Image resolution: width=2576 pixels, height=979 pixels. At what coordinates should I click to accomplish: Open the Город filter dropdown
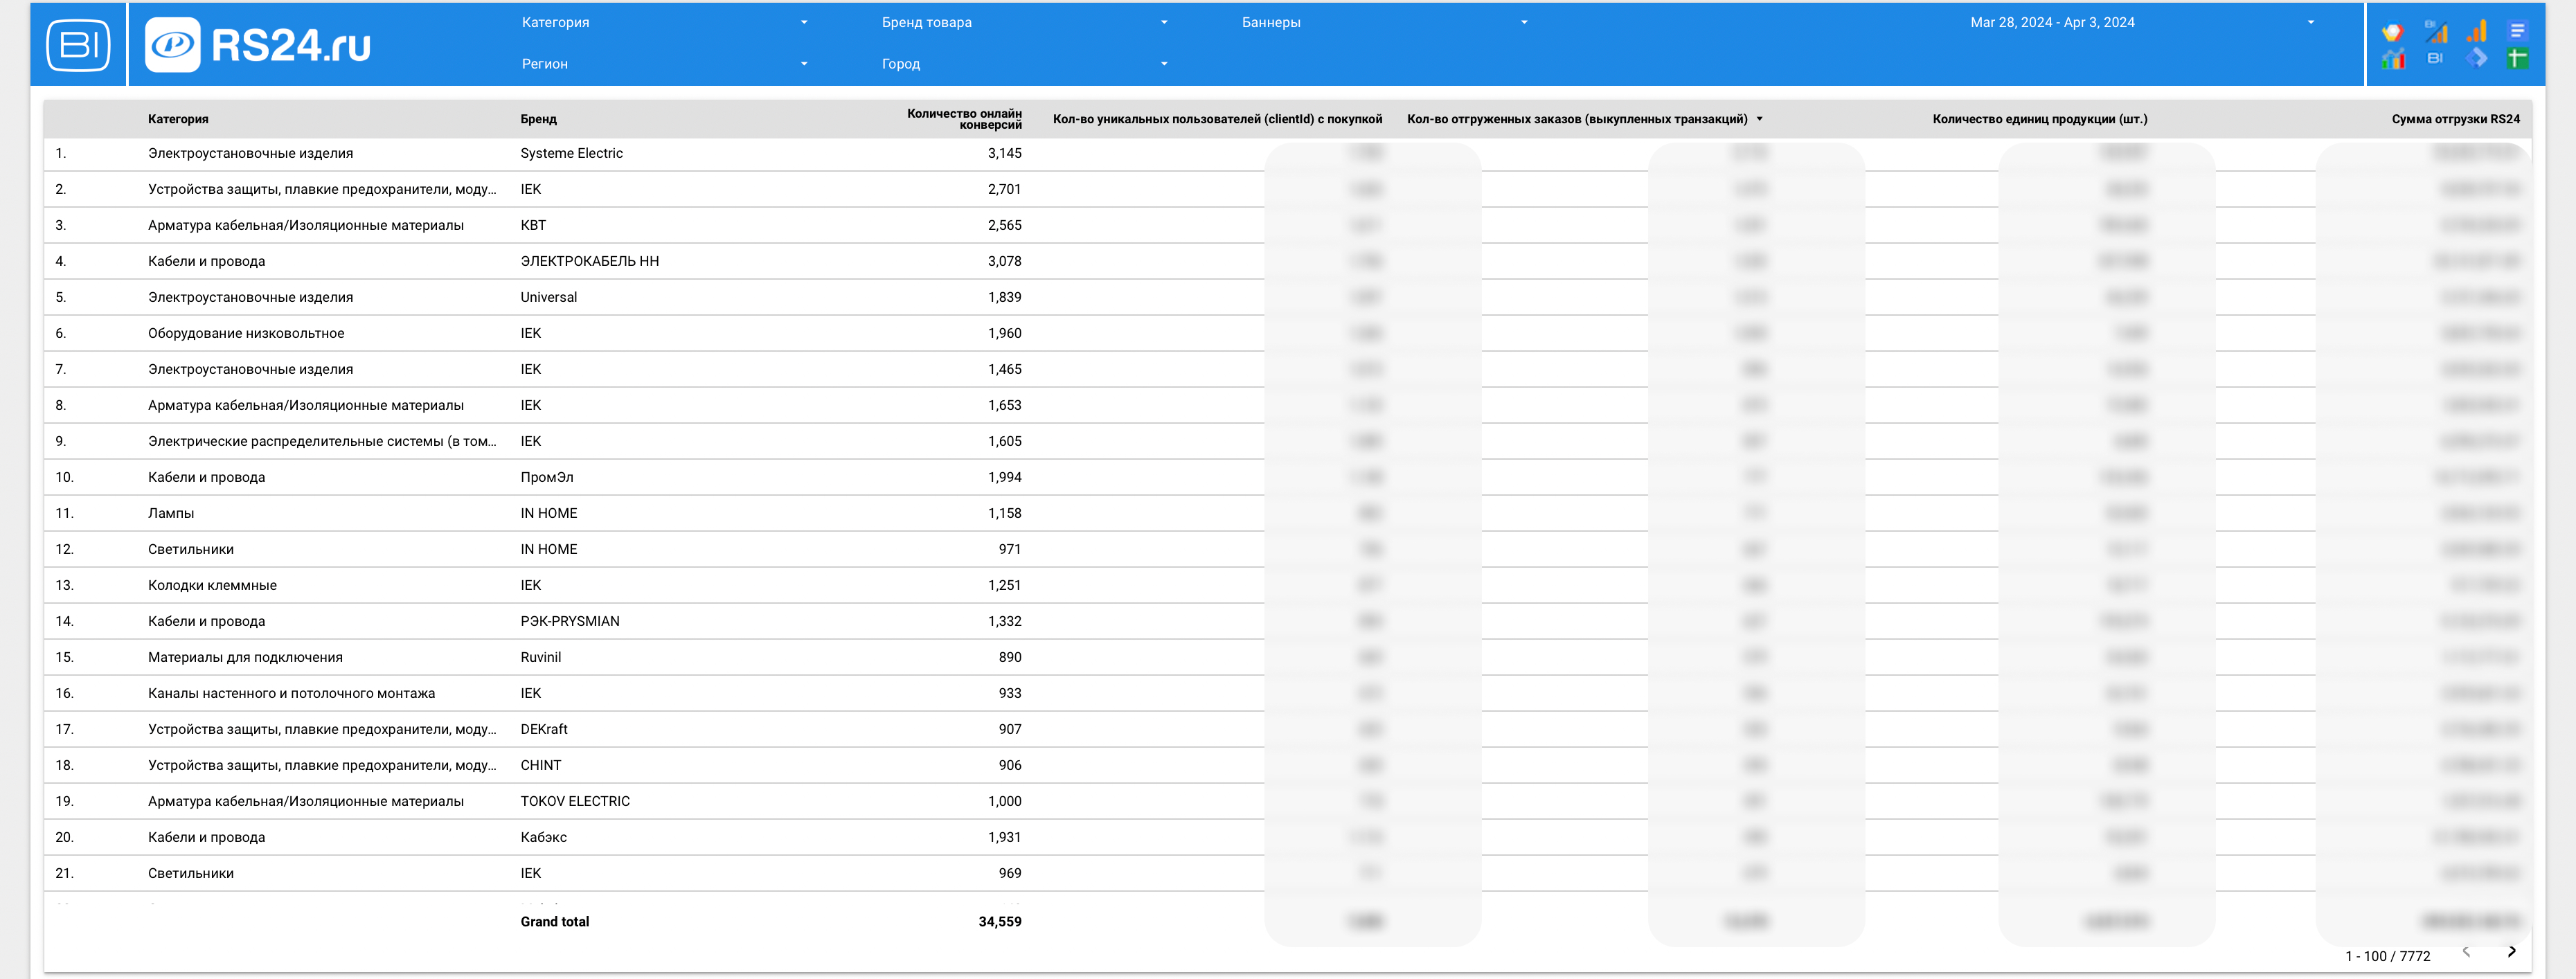[1024, 63]
